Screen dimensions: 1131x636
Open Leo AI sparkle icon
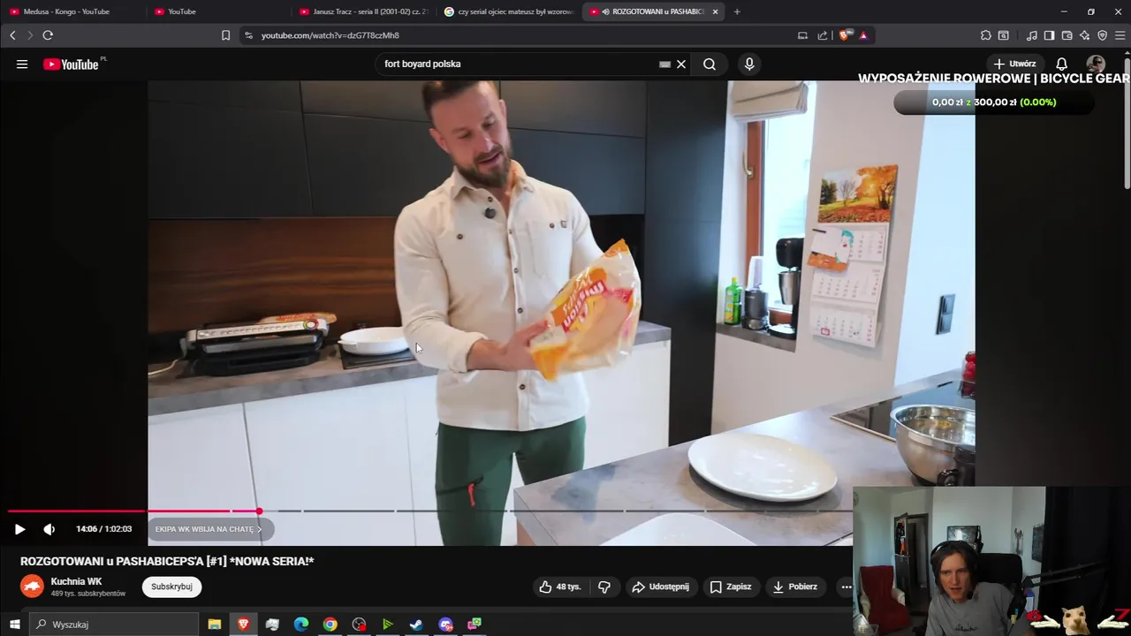1084,35
